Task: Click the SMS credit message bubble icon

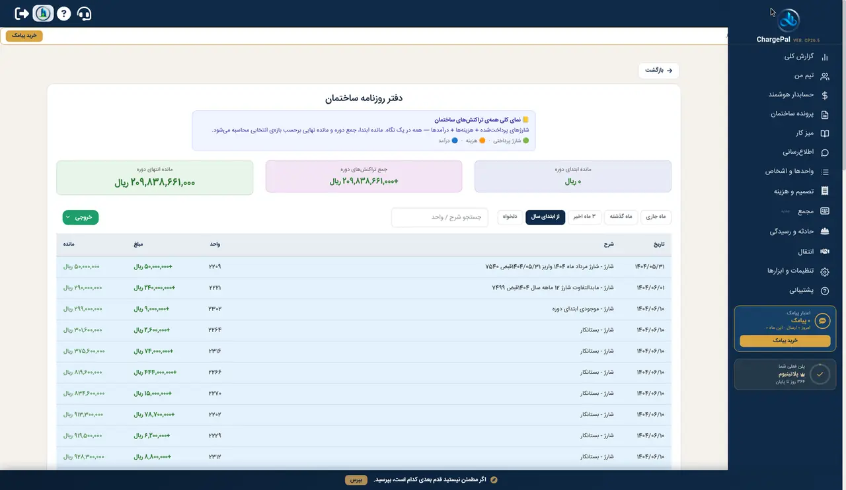Action: 822,321
